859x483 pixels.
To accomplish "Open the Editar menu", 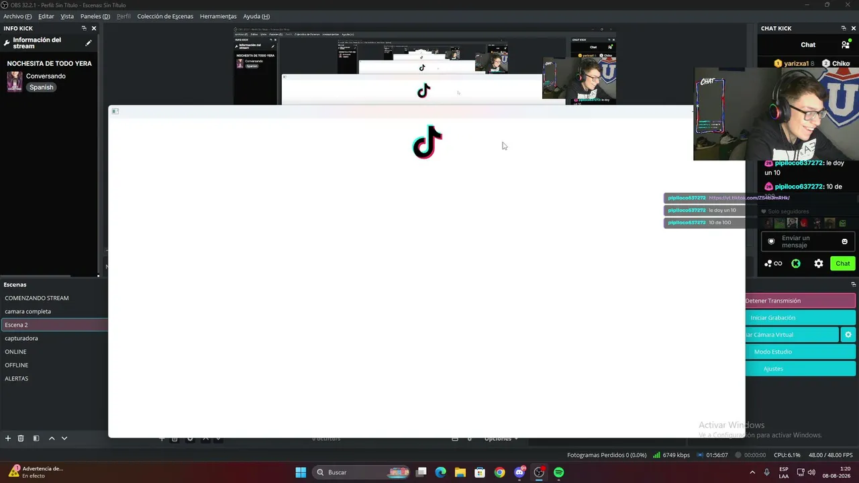I will click(46, 16).
